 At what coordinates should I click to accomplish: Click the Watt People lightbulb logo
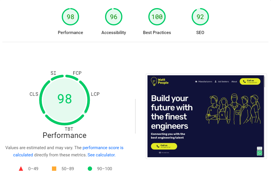pos(154,82)
